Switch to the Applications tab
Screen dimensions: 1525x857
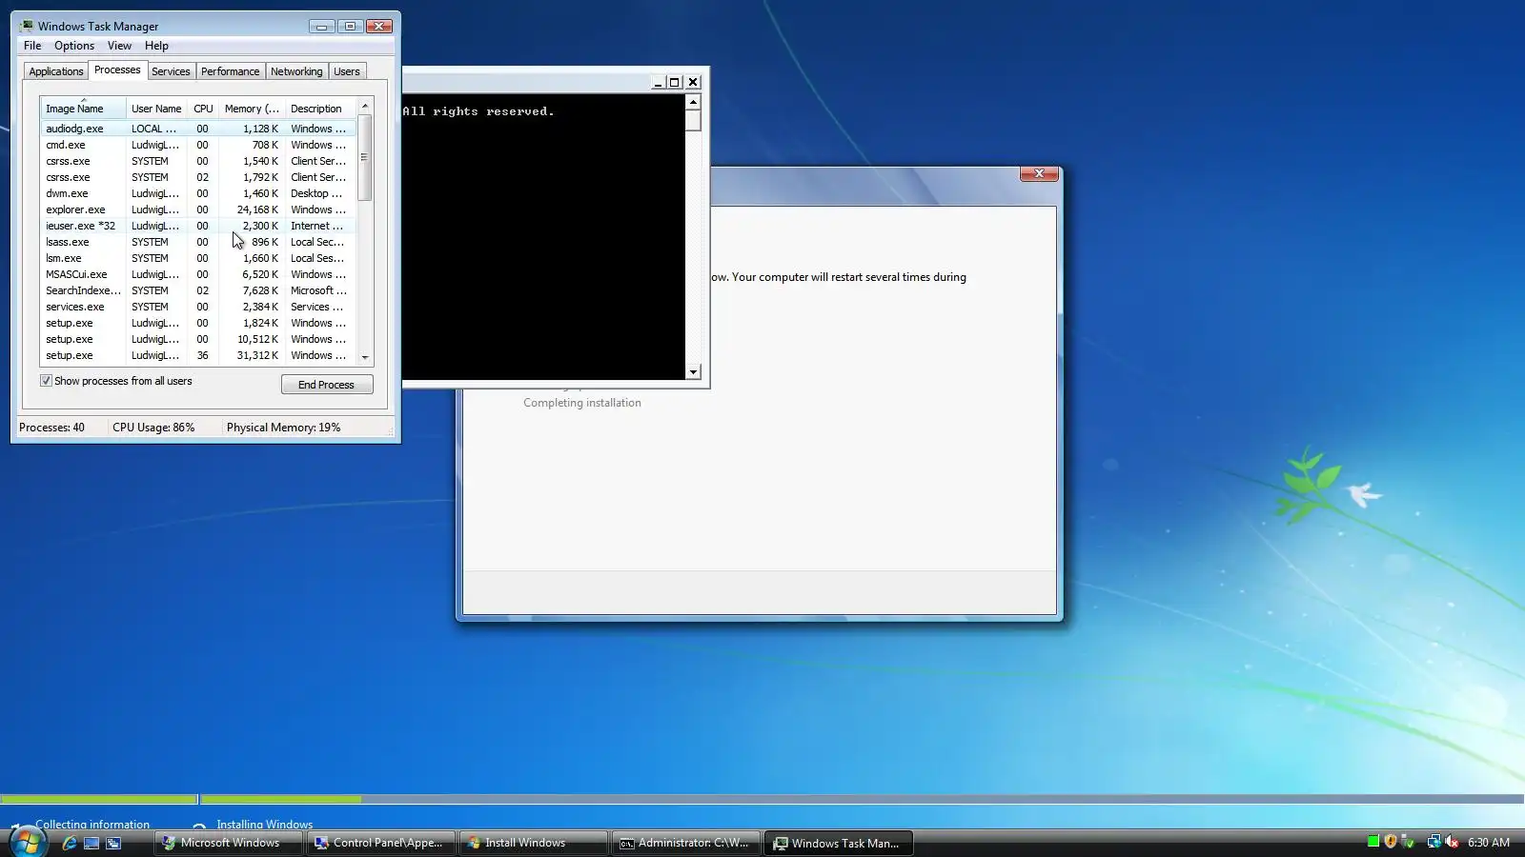pos(56,71)
